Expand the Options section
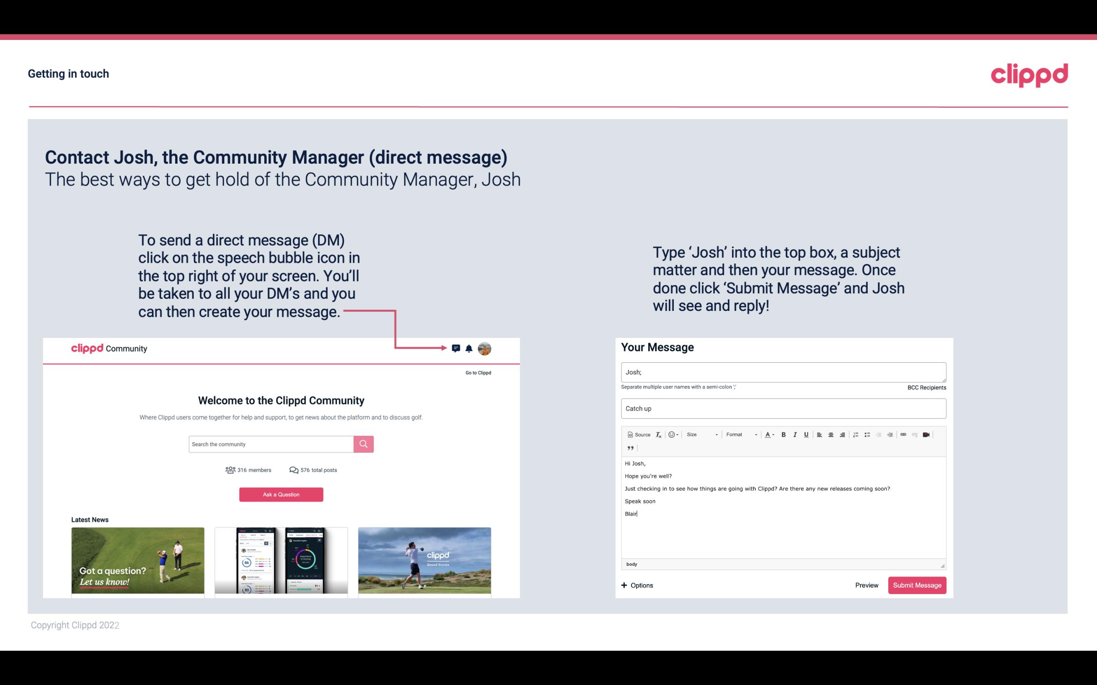 [x=637, y=585]
